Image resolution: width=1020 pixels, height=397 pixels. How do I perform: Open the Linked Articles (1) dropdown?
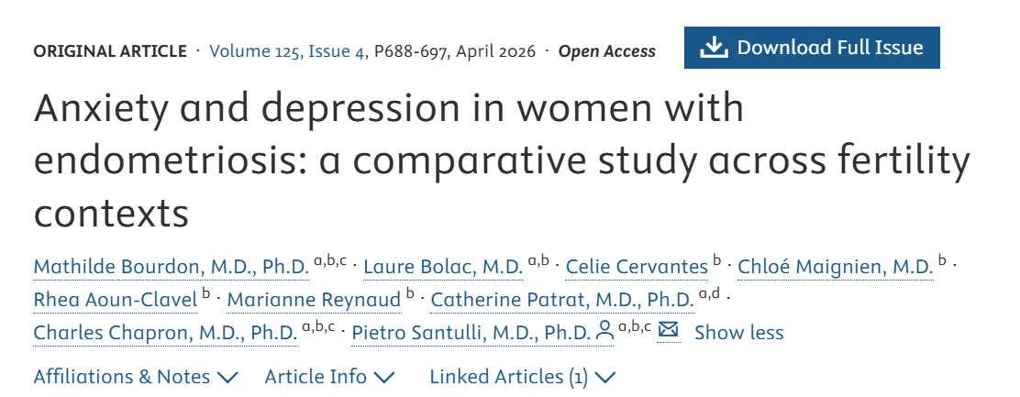click(522, 377)
